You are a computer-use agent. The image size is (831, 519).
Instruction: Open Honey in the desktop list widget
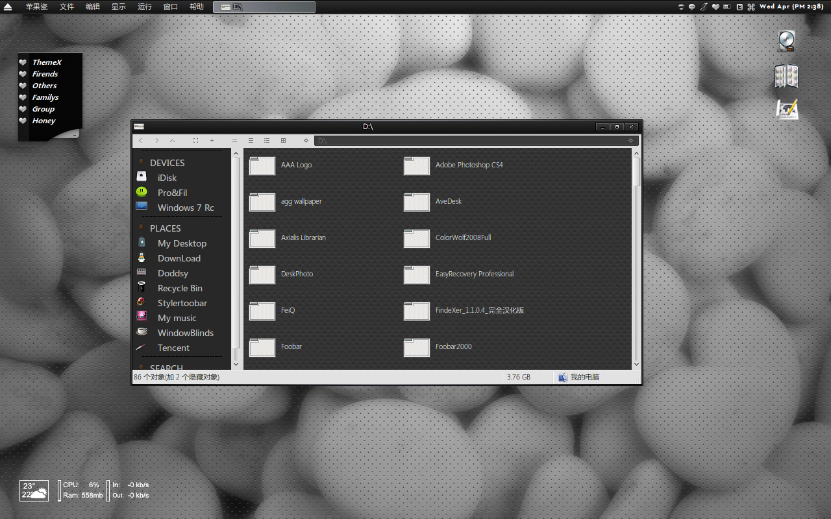(44, 121)
